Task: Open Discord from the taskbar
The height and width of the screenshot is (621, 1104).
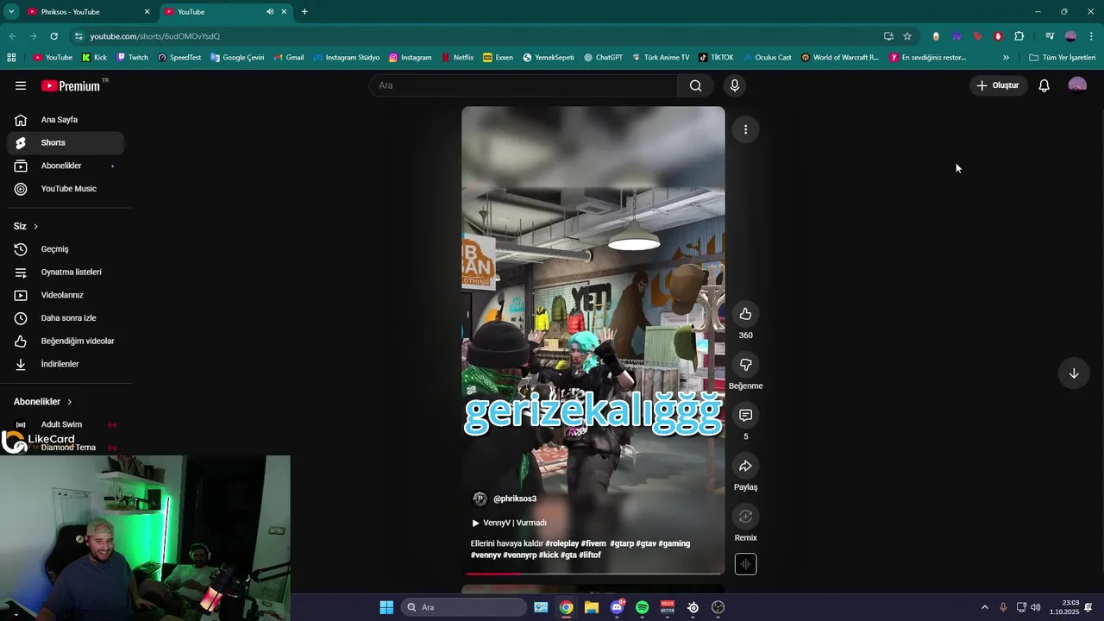Action: 617,607
